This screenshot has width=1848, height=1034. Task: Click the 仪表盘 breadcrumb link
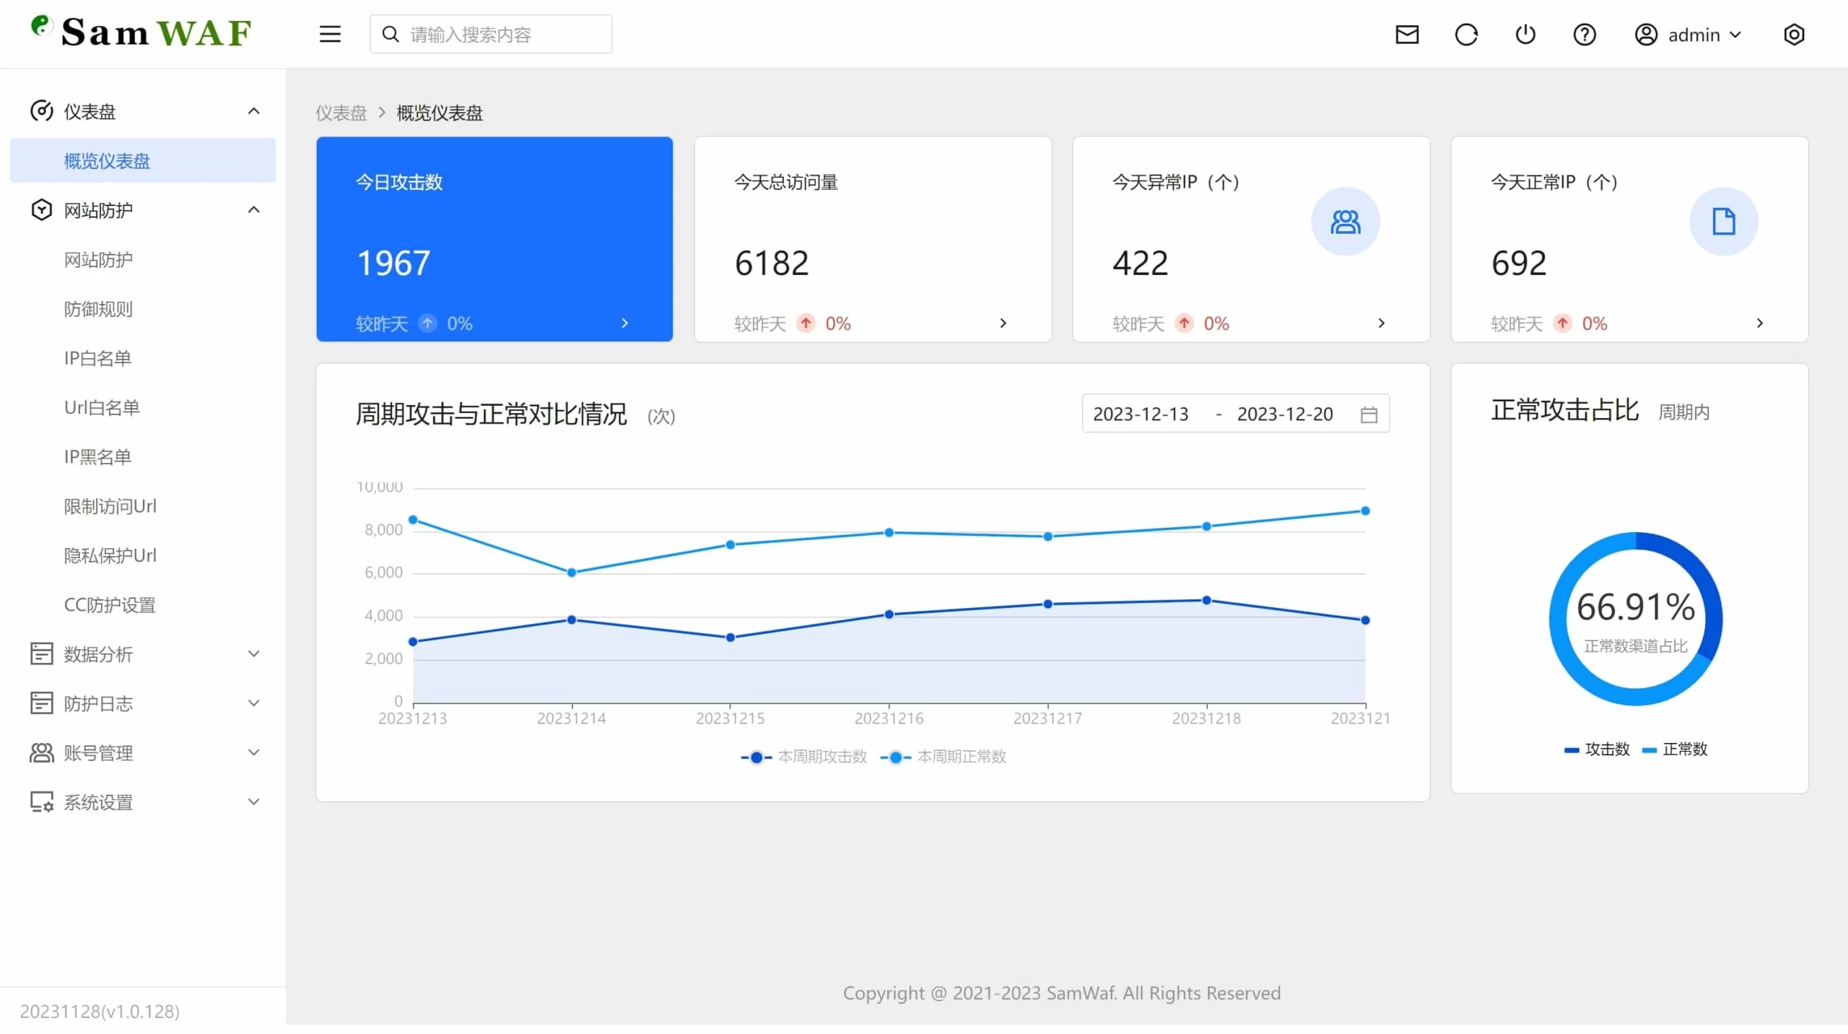coord(341,113)
